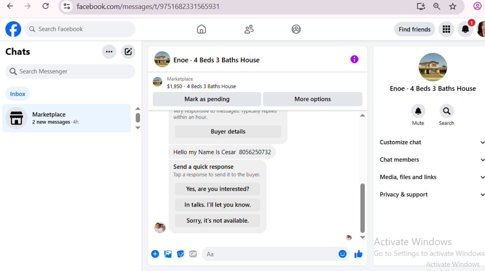The height and width of the screenshot is (271, 485).
Task: Open the Marketplace listing $1,950 house link
Action: pos(201,86)
